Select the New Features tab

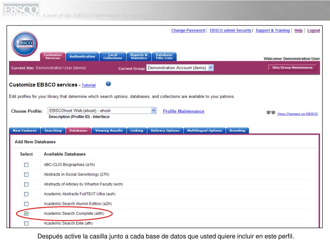(x=24, y=131)
